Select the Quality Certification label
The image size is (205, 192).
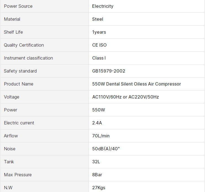click(24, 45)
